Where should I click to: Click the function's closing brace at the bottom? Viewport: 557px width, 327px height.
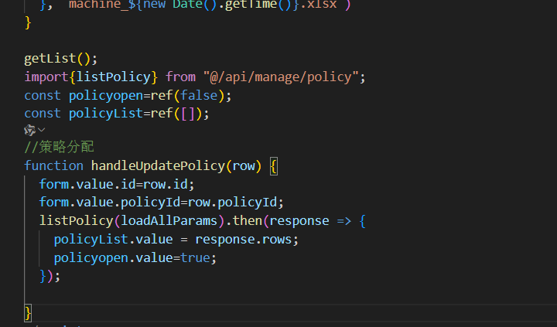pyautogui.click(x=28, y=313)
